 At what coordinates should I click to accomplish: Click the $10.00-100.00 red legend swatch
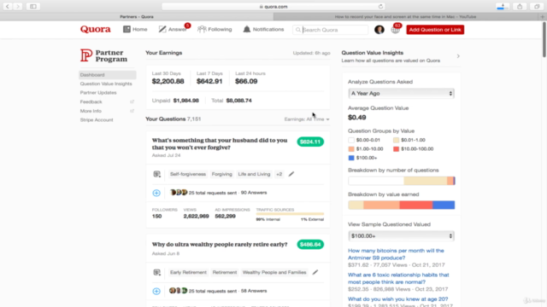[396, 149]
